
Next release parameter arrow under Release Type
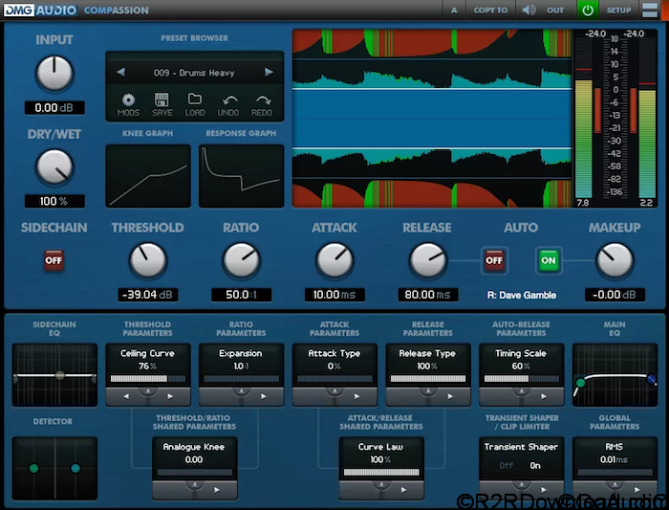[x=450, y=396]
